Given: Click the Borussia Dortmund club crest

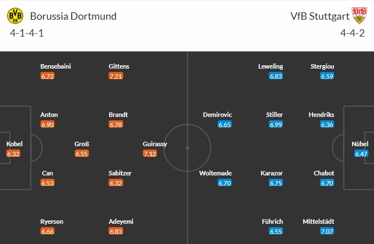Looking at the screenshot, I should point(15,15).
